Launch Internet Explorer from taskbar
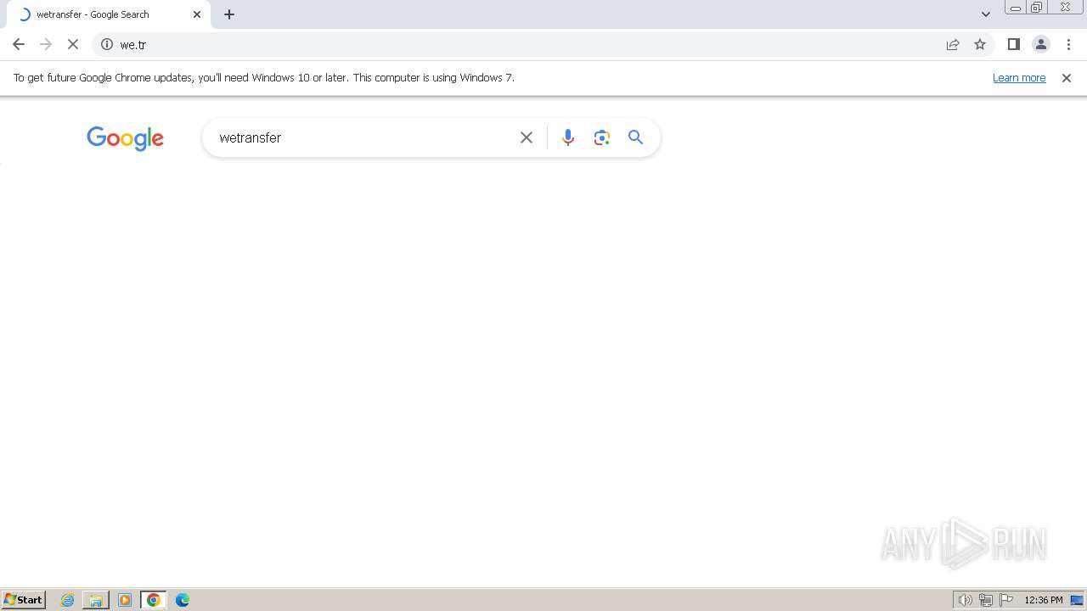The height and width of the screenshot is (611, 1087). [x=68, y=600]
